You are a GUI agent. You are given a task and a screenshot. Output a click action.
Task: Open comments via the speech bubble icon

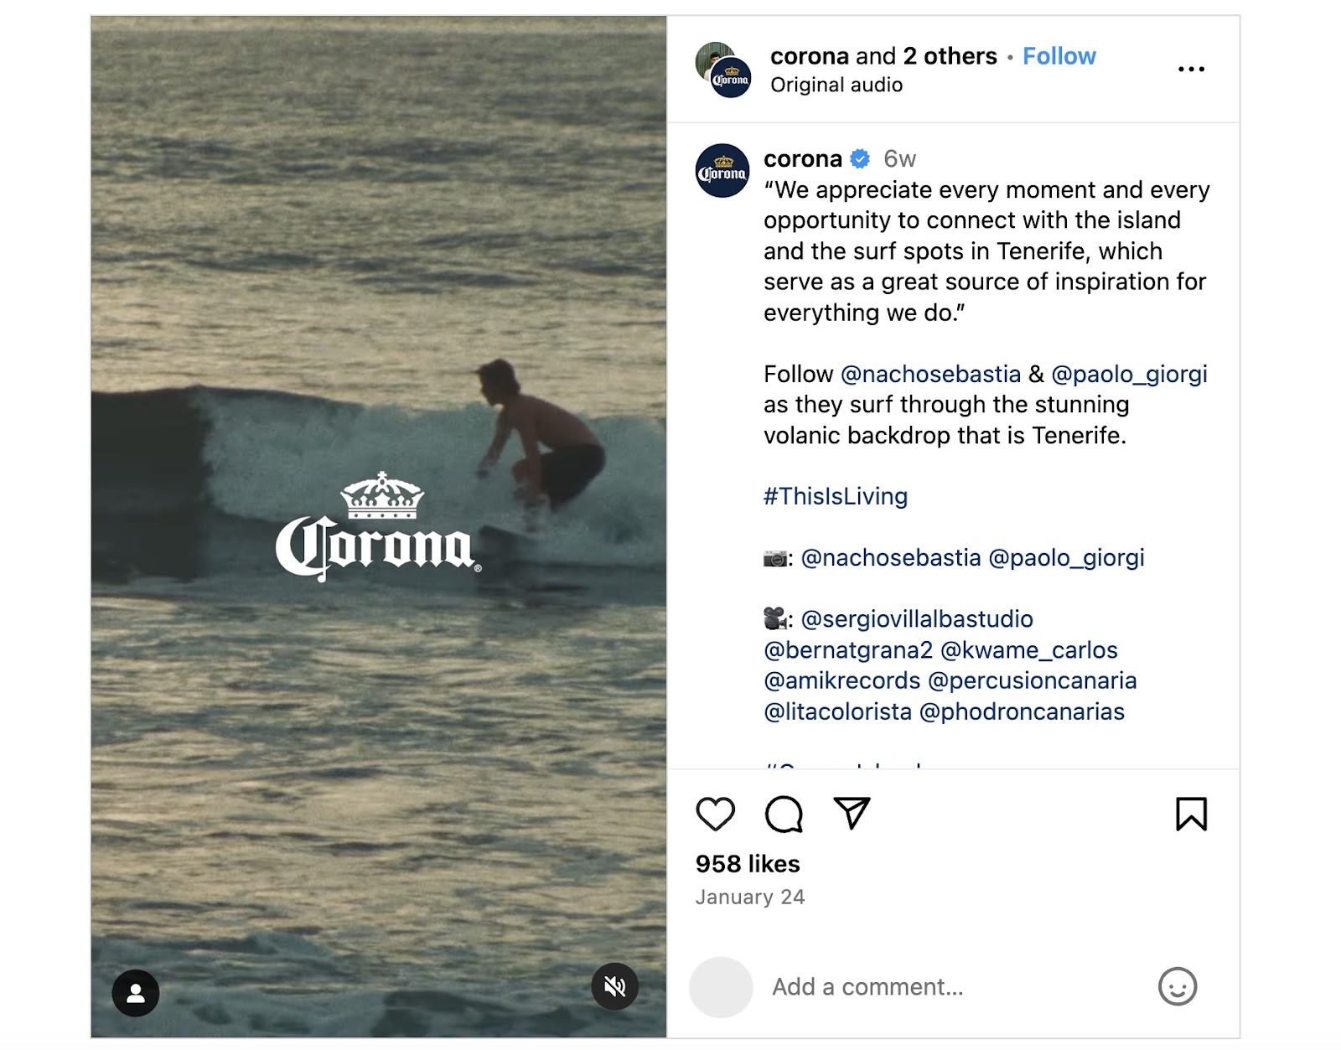click(x=786, y=815)
